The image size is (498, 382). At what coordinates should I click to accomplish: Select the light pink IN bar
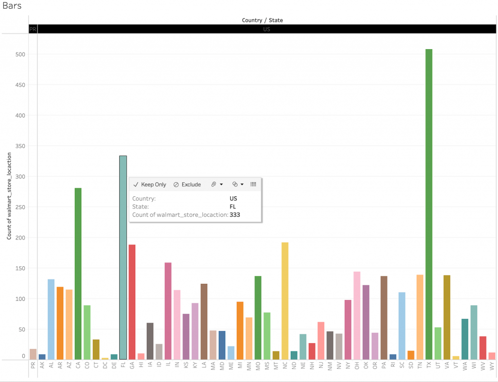pyautogui.click(x=177, y=325)
